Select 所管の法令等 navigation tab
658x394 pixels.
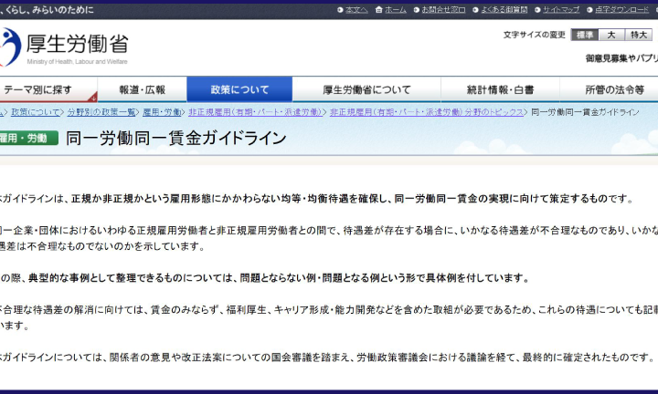click(x=609, y=89)
